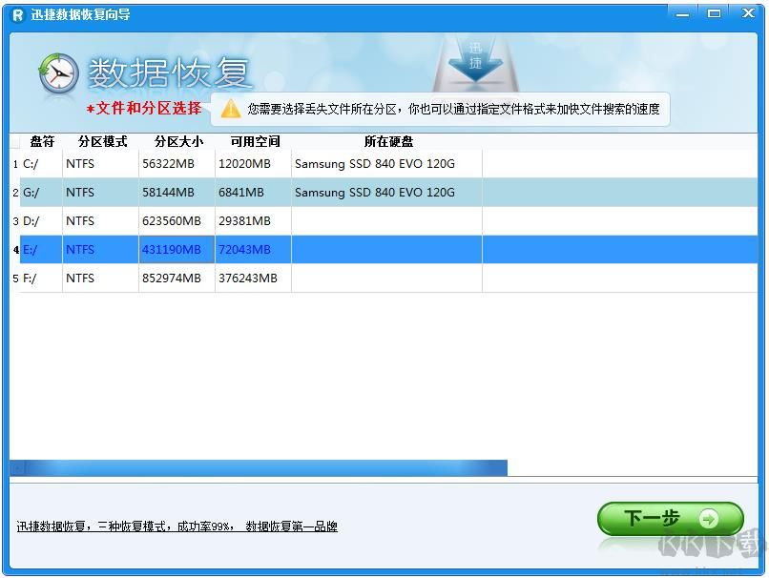The image size is (769, 578).
Task: Click the 分区大小 column header
Action: [x=178, y=142]
